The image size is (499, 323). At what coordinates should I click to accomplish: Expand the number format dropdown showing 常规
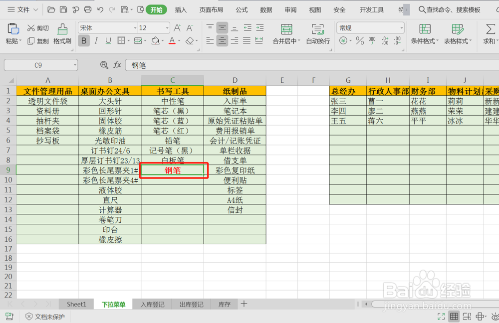[402, 28]
